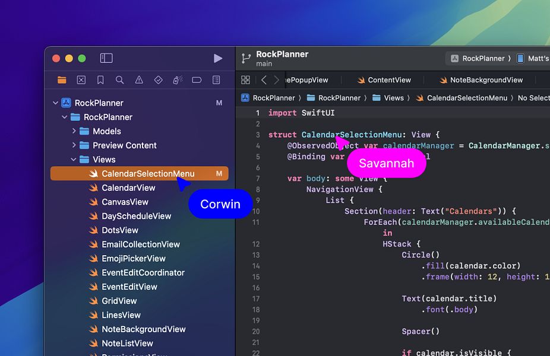Click '.font(.body)' in the code
The width and height of the screenshot is (550, 356).
tap(449, 309)
